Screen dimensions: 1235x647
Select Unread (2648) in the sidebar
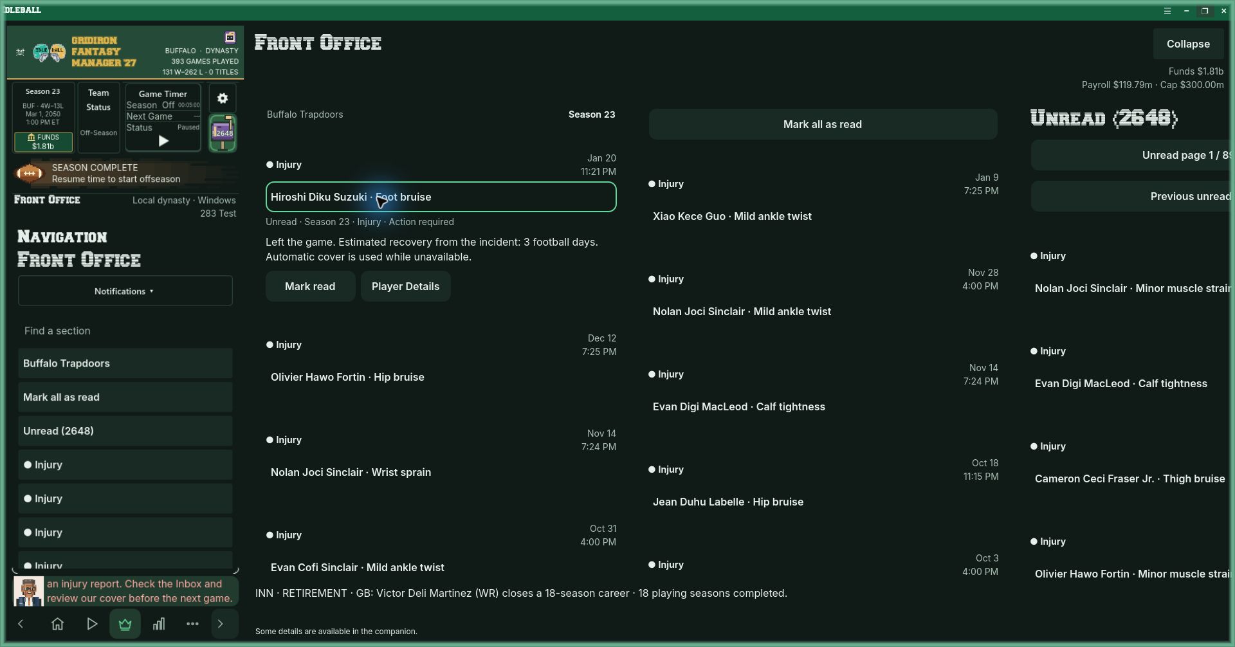tap(125, 431)
